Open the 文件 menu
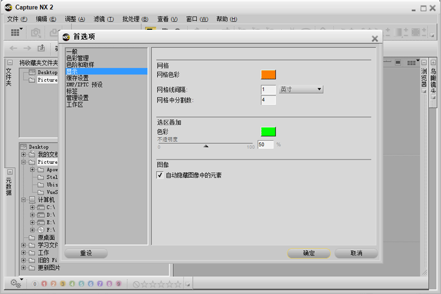The image size is (441, 294). (x=17, y=19)
